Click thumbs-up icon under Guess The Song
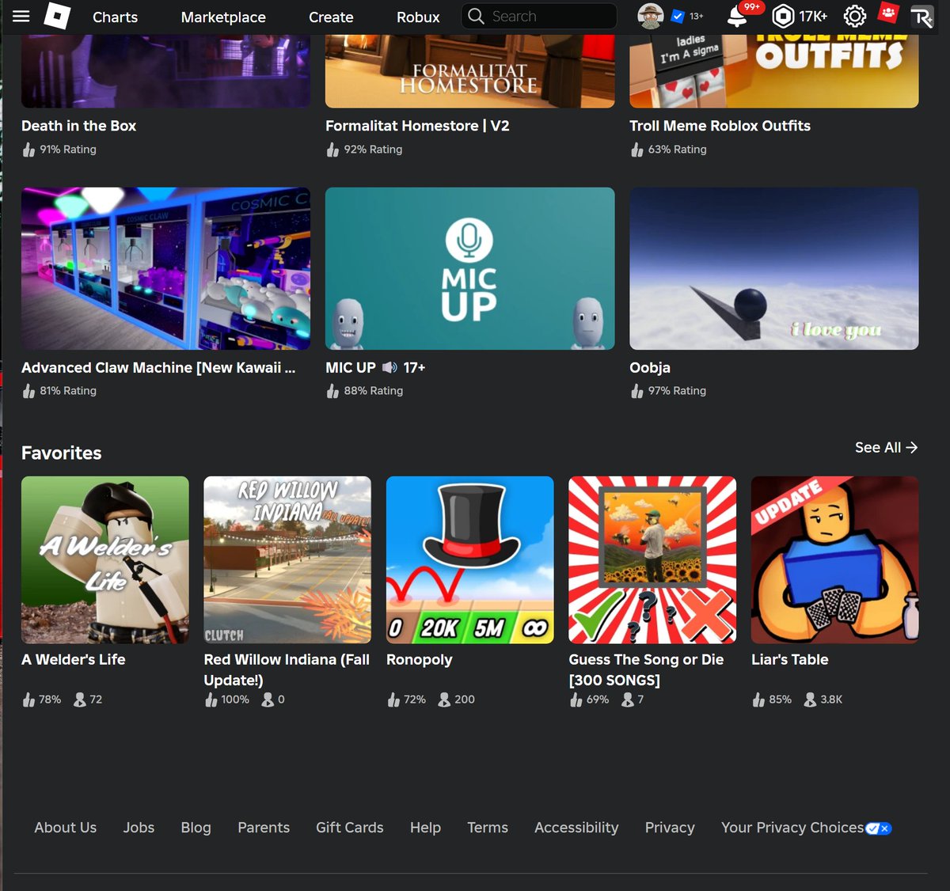The height and width of the screenshot is (891, 950). pyautogui.click(x=576, y=700)
